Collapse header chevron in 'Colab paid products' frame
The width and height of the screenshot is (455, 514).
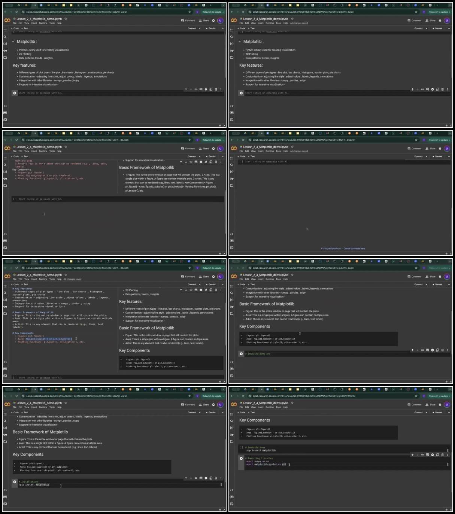click(x=449, y=156)
